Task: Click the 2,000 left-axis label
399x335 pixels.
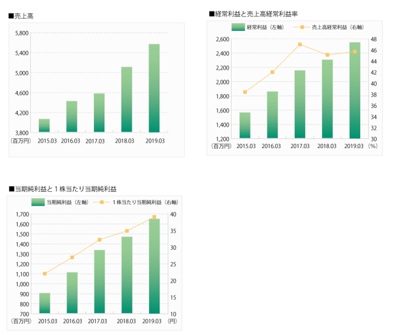Action: (x=223, y=82)
